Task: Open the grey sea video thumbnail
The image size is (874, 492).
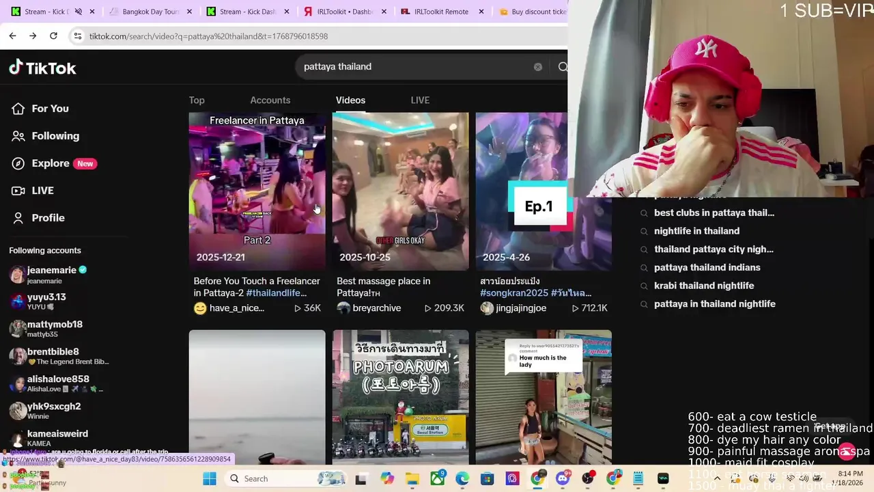Action: [257, 396]
